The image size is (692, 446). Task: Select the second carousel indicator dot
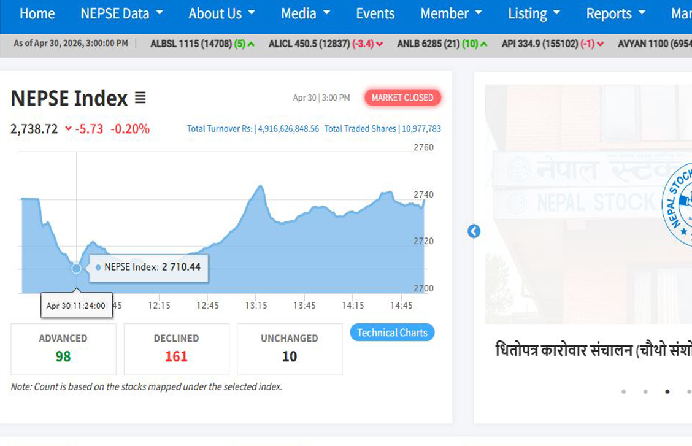(x=645, y=392)
